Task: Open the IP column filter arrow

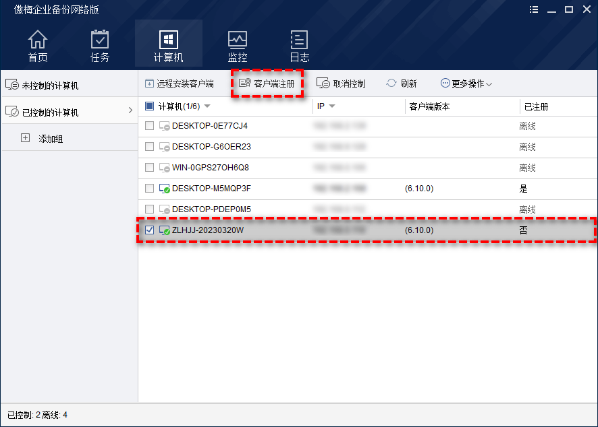Action: coord(332,106)
